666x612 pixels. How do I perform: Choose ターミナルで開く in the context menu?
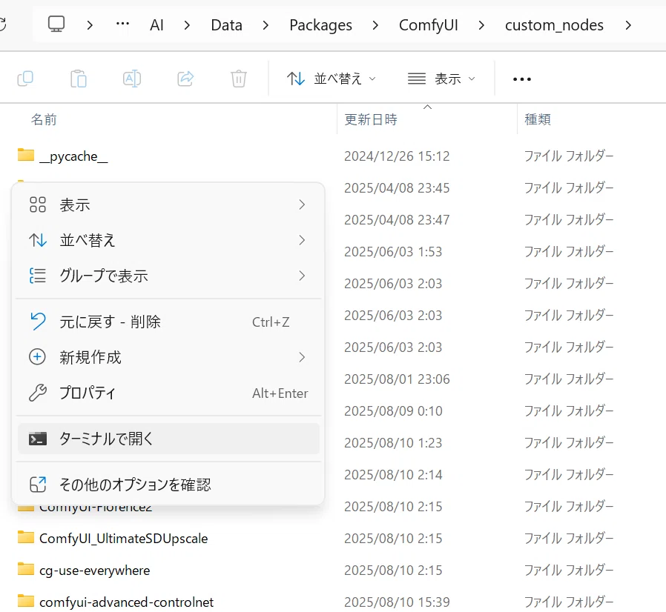pos(168,439)
